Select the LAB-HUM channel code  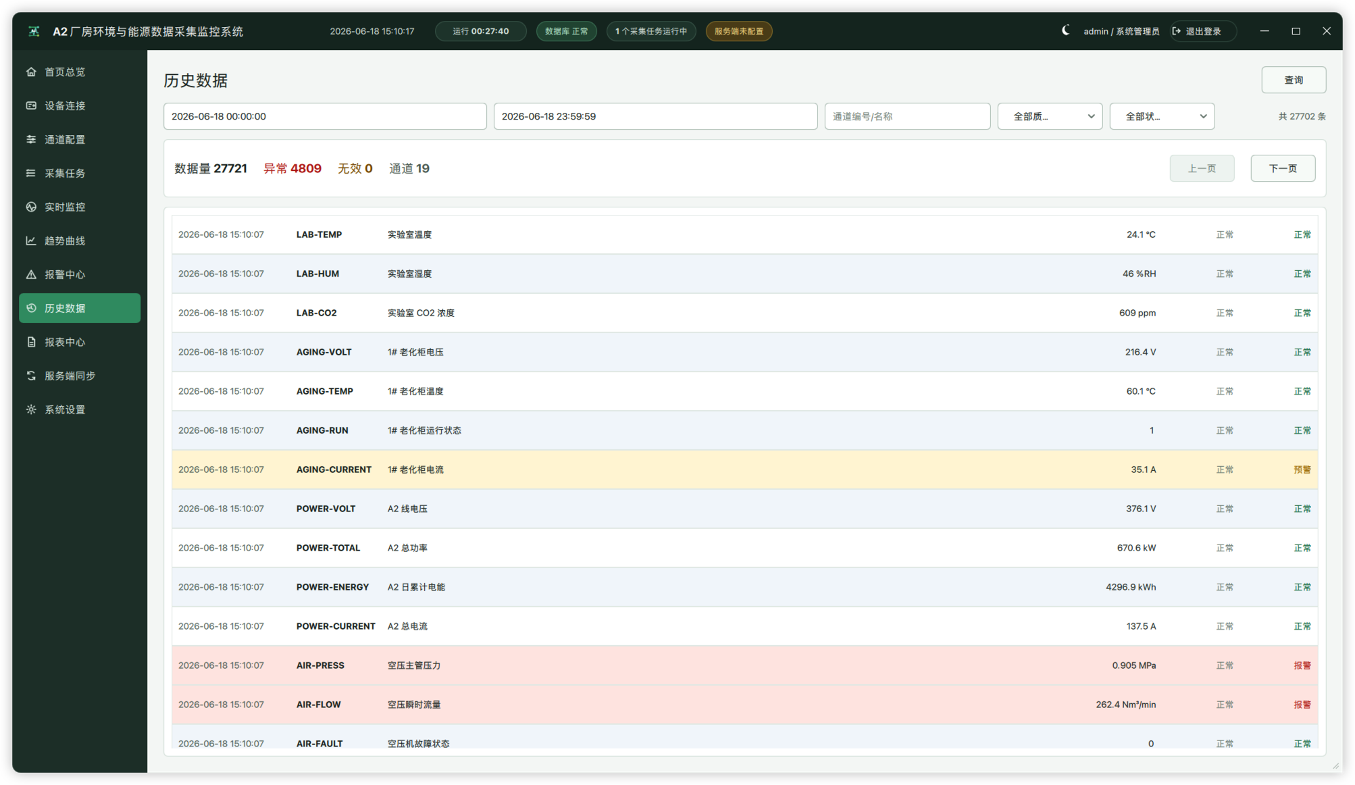pos(317,274)
